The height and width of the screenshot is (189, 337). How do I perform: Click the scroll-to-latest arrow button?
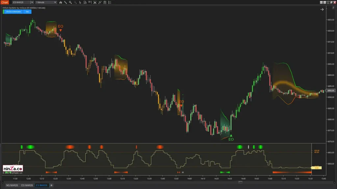coord(322,10)
